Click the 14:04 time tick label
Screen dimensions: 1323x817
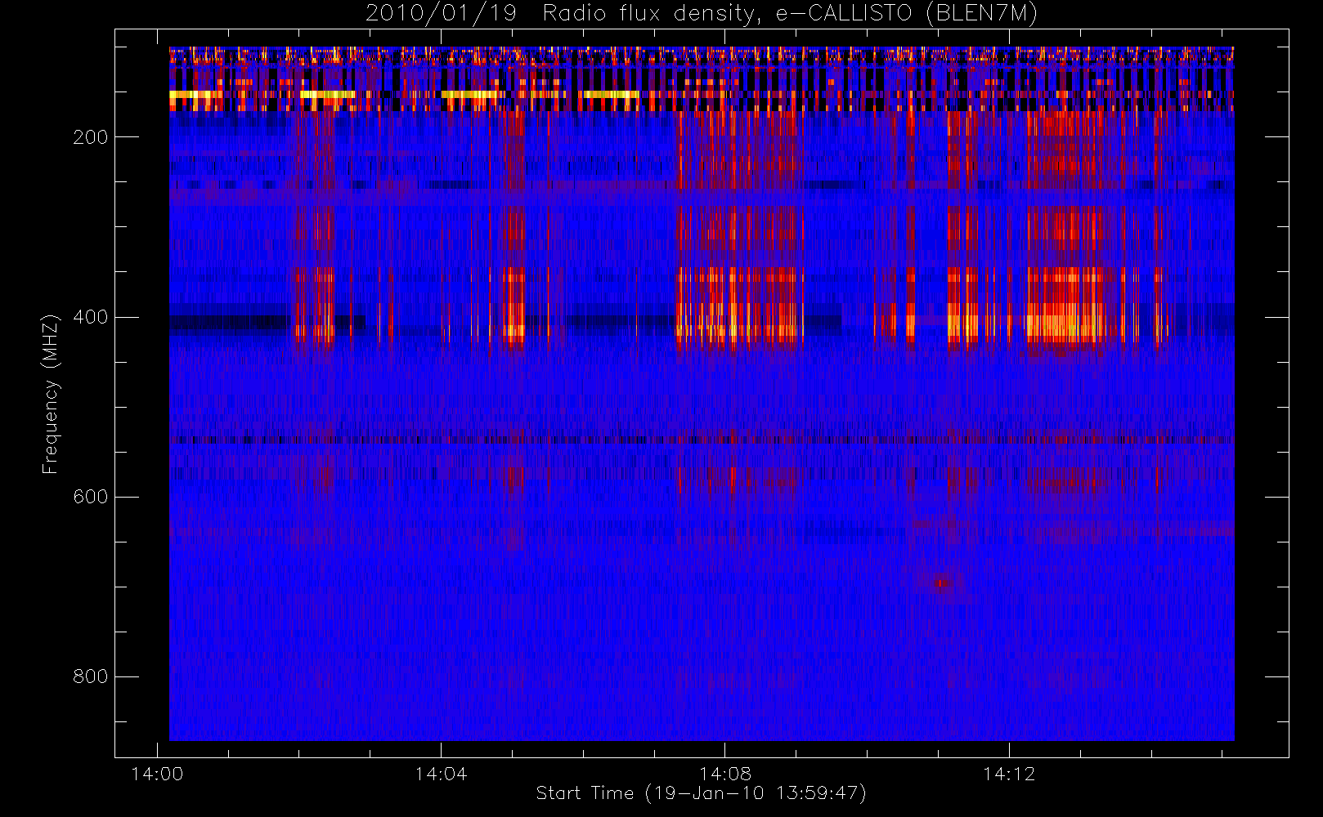pos(441,774)
